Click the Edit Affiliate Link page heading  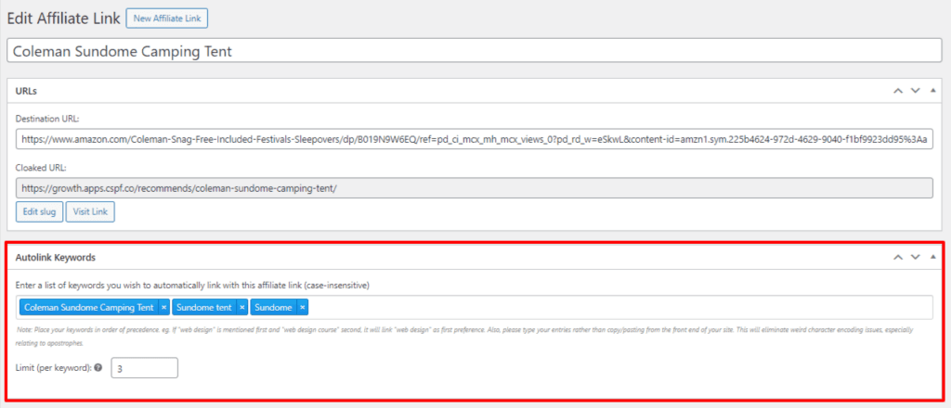(x=63, y=19)
